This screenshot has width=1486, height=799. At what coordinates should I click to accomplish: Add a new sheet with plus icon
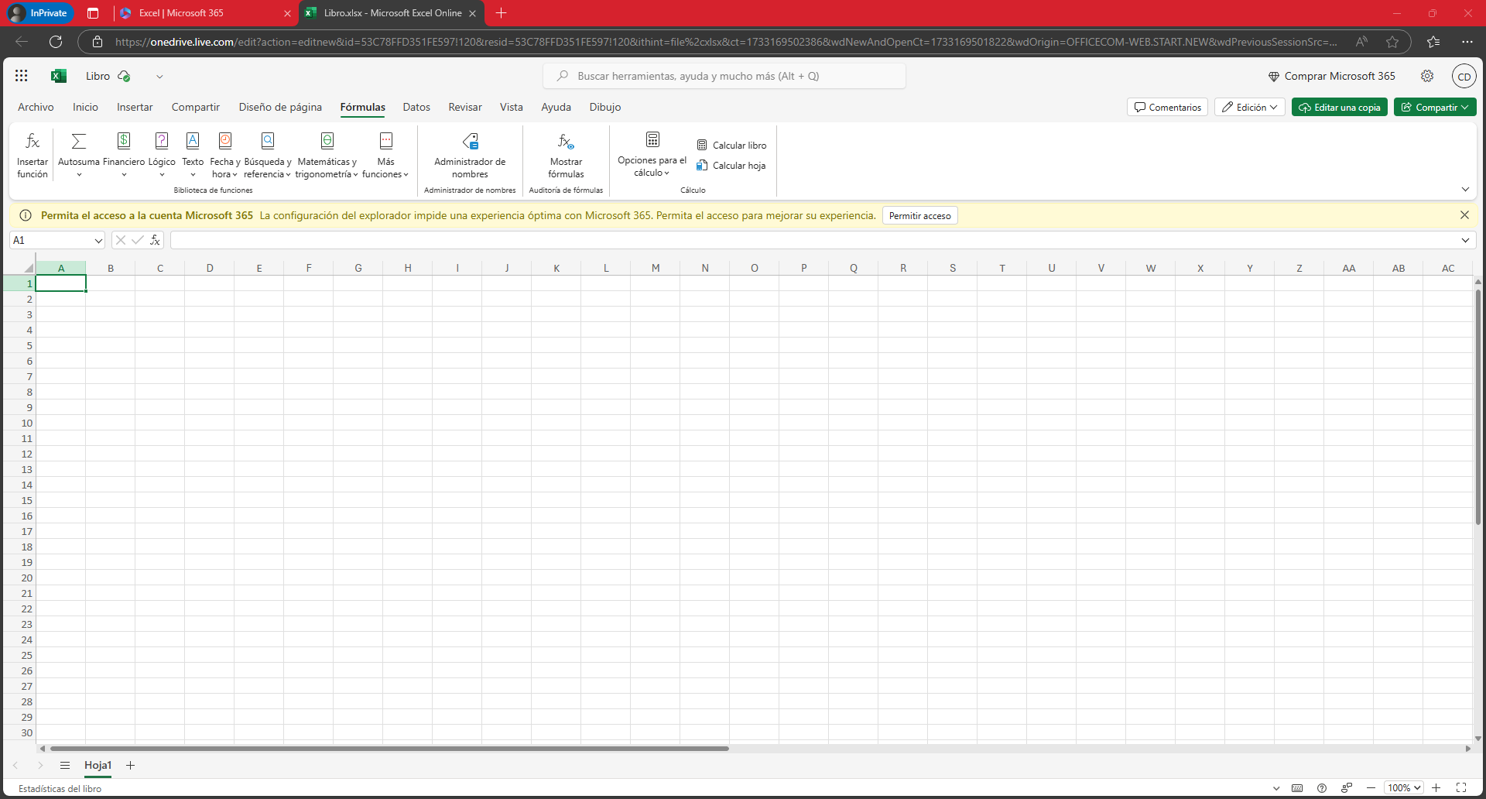coord(131,766)
